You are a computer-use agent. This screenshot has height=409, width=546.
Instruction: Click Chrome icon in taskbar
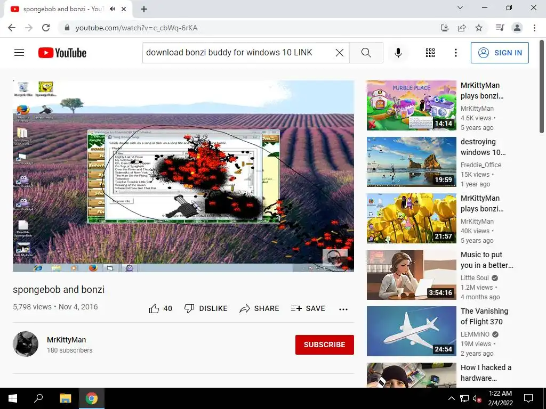tap(92, 398)
